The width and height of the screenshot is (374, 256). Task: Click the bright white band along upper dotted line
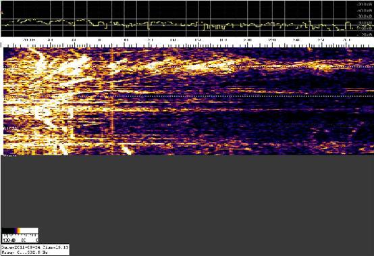pos(191,65)
